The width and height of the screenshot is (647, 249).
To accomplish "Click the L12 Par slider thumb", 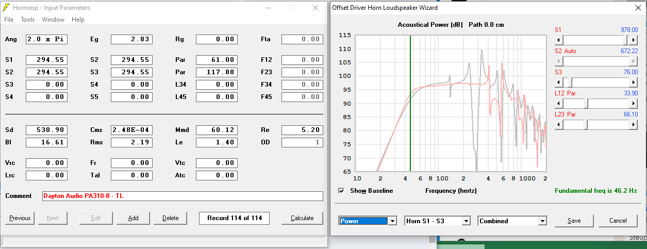I will pos(587,103).
